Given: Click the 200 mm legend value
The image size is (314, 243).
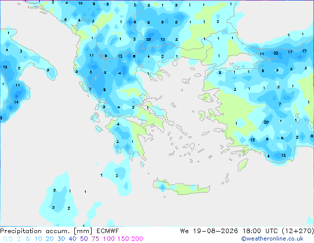Looking at the screenshot, I should tap(137, 239).
